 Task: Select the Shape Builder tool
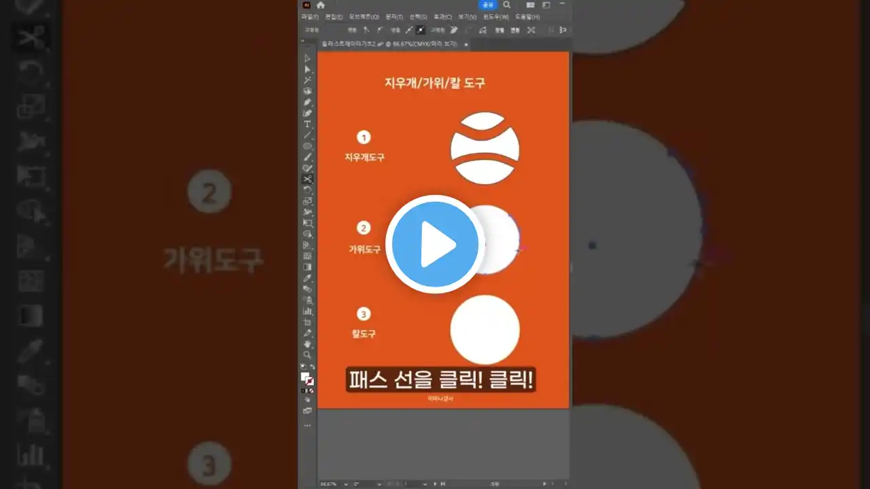point(308,234)
